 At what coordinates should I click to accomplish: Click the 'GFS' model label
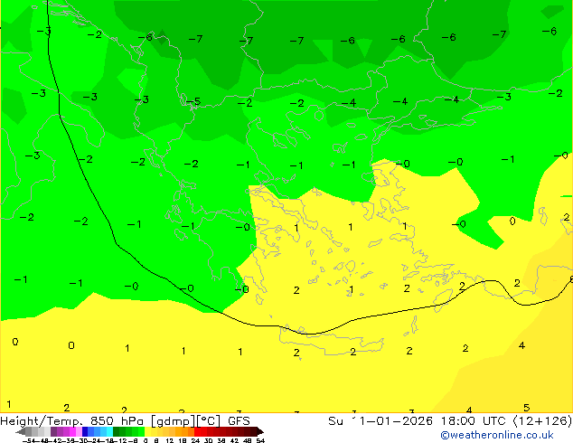[239, 421]
